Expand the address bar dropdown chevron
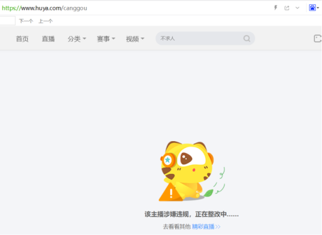Screen dimensions: 322x235 coord(297,8)
